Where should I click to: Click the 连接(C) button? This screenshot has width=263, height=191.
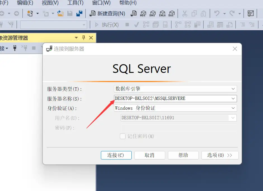click(116, 155)
